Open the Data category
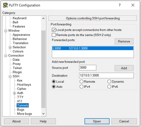Image resolution: width=141 pixels, height=127 pixels. pos(16,60)
